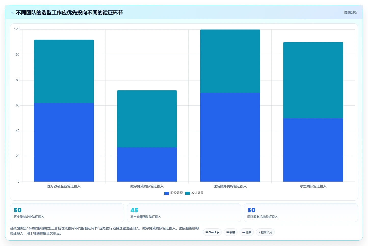Click the blue segment of 医院服务机构验证投入 bar
The width and height of the screenshot is (368, 246).
point(230,137)
